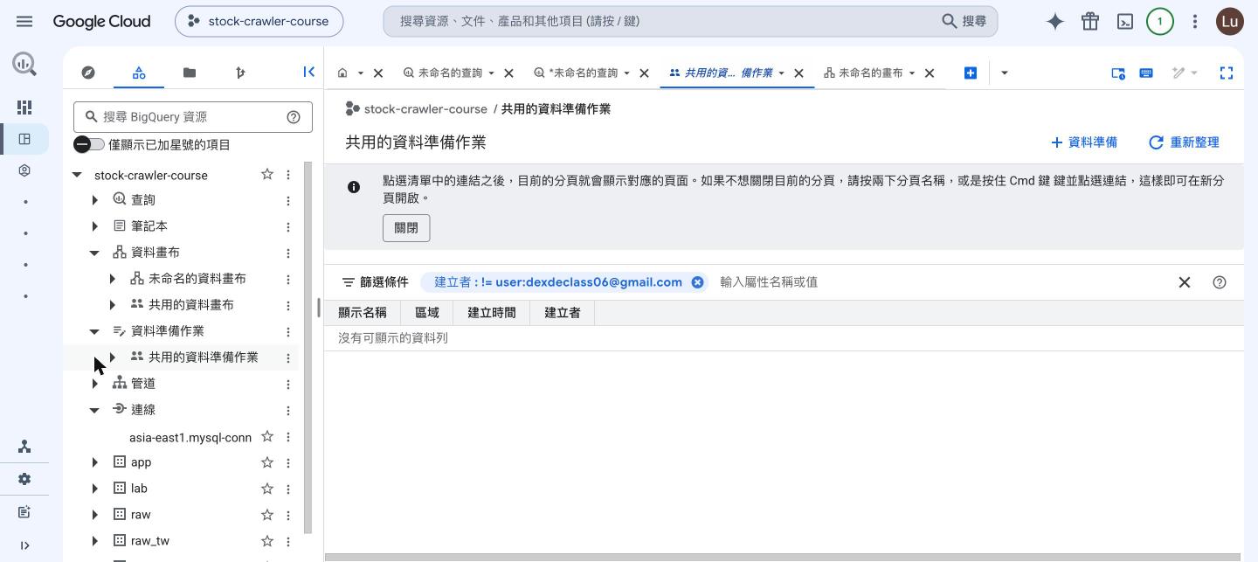This screenshot has width=1258, height=562.
Task: Collapse the explorer panel
Action: click(308, 73)
